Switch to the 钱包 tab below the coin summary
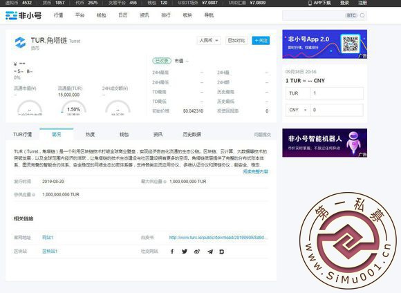 point(124,135)
